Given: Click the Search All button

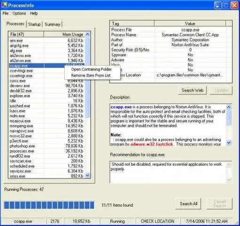Looking at the screenshot, I should click(x=188, y=203).
